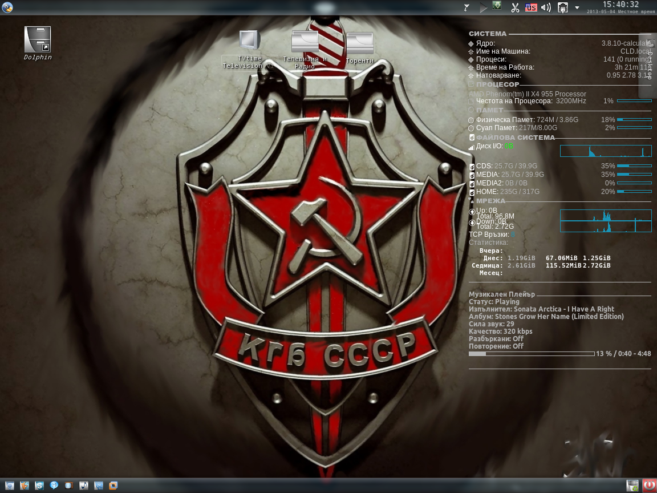Click the 'Разбъркани: Off' line
The width and height of the screenshot is (657, 493).
point(496,339)
